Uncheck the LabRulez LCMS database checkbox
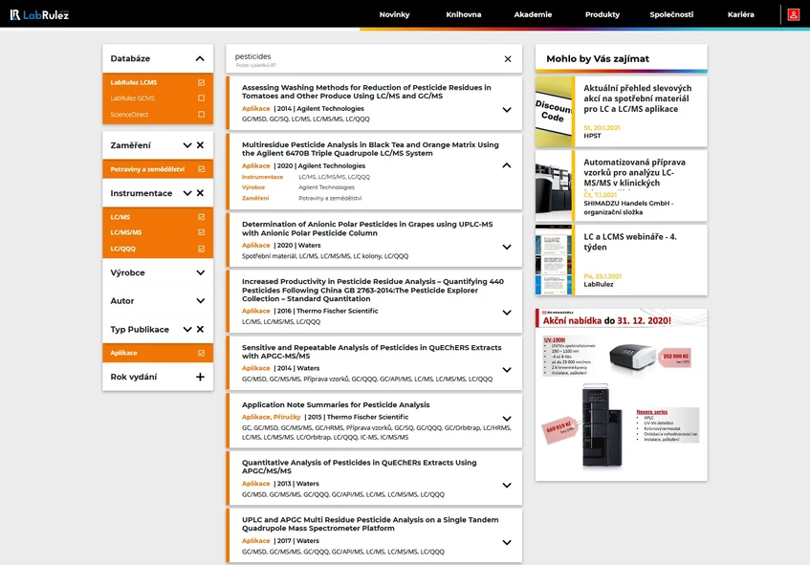810x565 pixels. (x=202, y=82)
